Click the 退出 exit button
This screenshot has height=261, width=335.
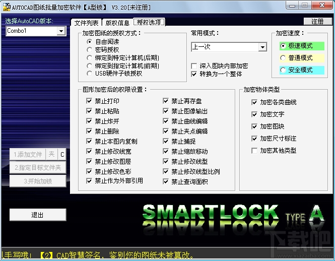coord(38,215)
